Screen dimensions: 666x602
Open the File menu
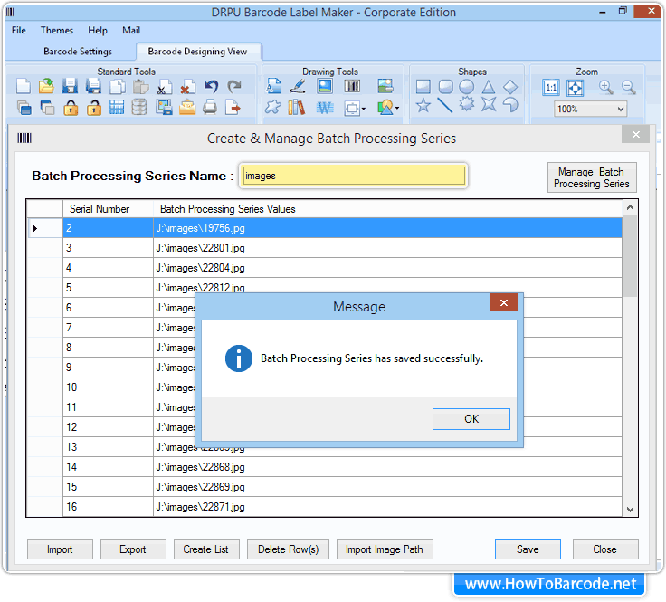pyautogui.click(x=19, y=30)
